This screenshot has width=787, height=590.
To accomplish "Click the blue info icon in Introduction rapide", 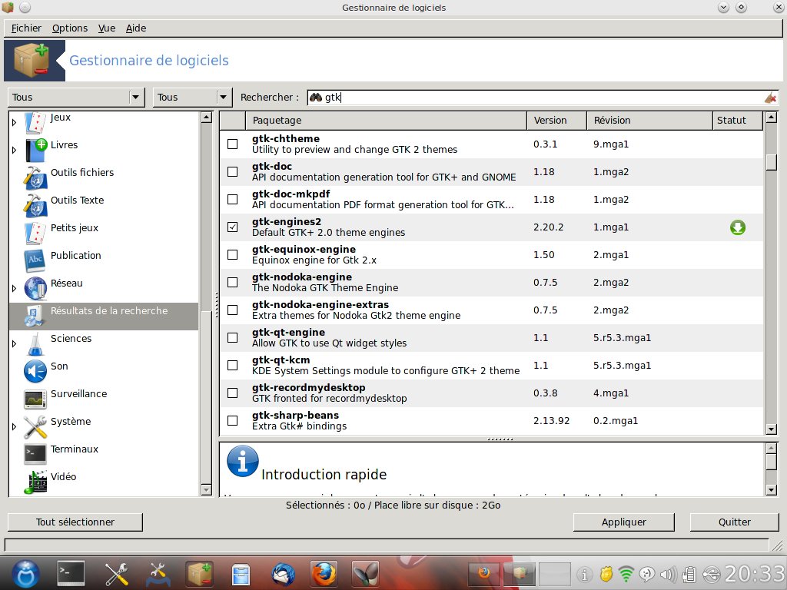I will pyautogui.click(x=243, y=461).
